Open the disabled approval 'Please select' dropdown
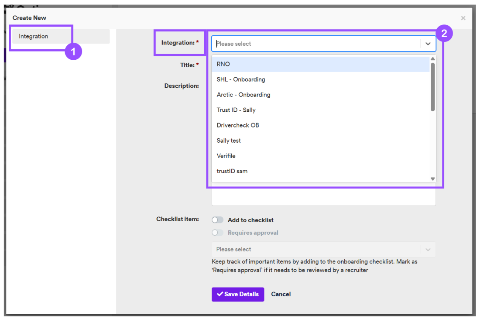The height and width of the screenshot is (319, 477). pyautogui.click(x=324, y=249)
